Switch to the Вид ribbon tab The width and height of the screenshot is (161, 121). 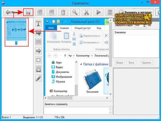pyautogui.click(x=99, y=28)
